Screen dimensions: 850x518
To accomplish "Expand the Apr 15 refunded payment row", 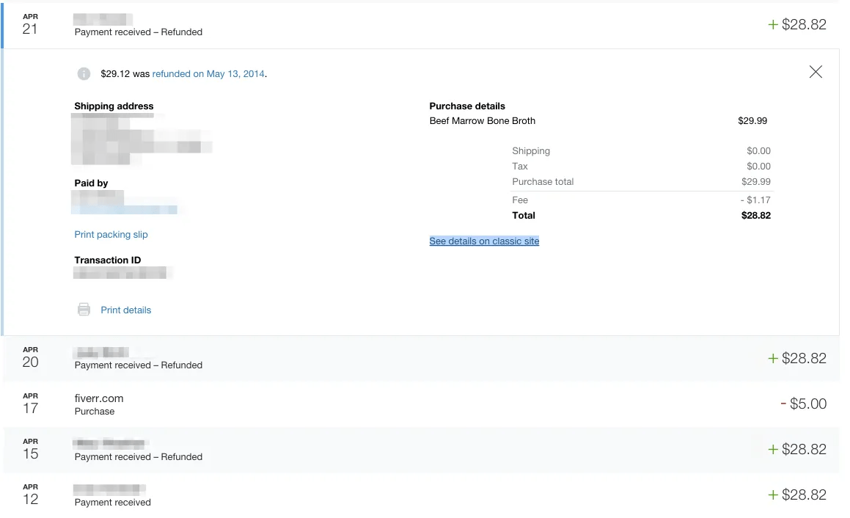I will coord(421,450).
